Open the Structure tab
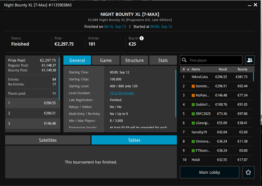Image resolution: width=262 pixels, height=186 pixels. (x=134, y=60)
